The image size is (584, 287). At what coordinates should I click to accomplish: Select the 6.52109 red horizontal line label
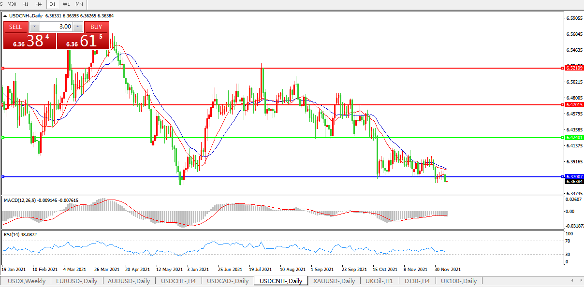click(x=574, y=68)
